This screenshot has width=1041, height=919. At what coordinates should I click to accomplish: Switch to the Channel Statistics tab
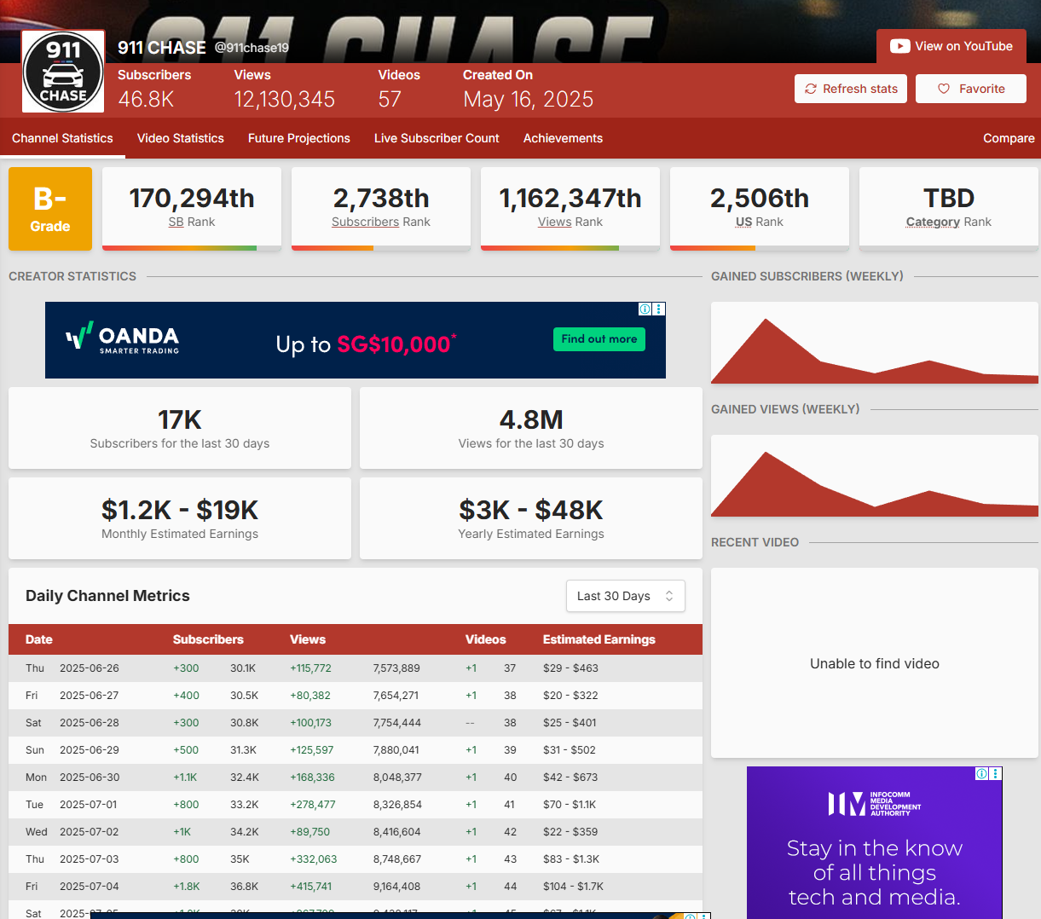pos(62,138)
